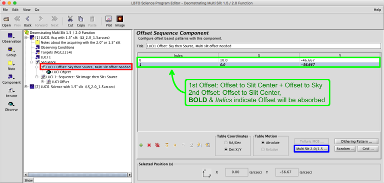Open the Image viewer icon
The image size is (384, 183).
click(x=120, y=19)
